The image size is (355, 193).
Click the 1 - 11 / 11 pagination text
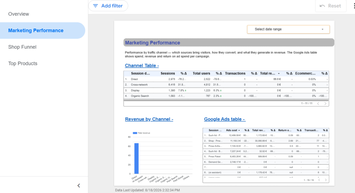(x=306, y=104)
